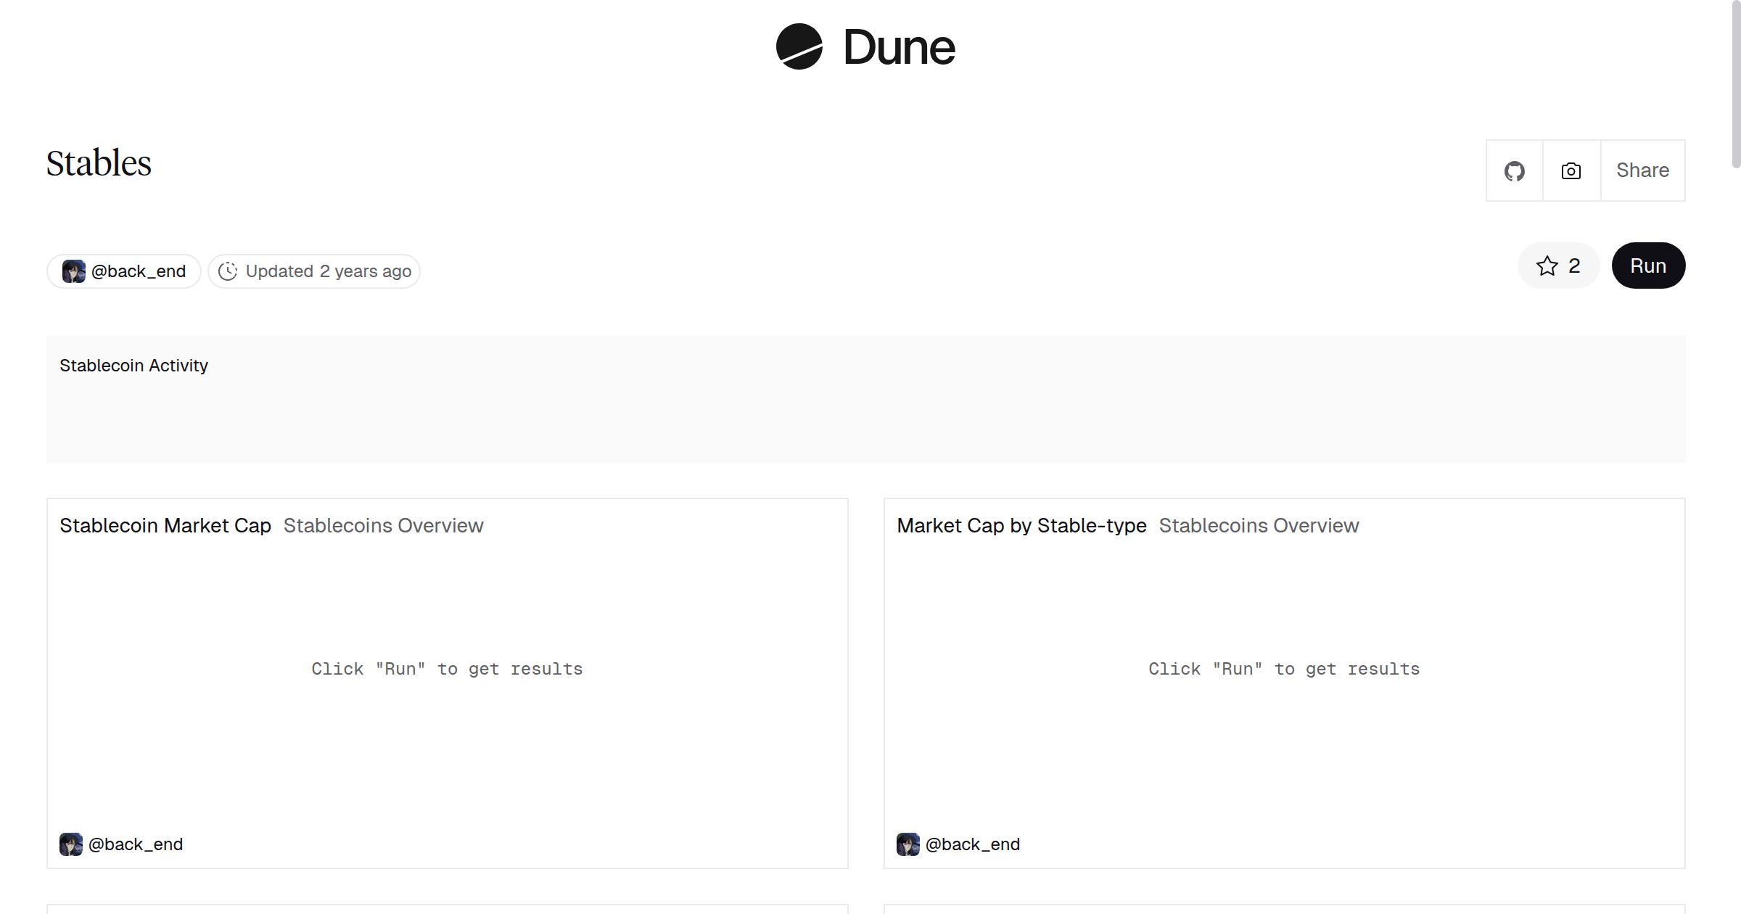
Task: Open the GitHub icon button
Action: (1514, 171)
